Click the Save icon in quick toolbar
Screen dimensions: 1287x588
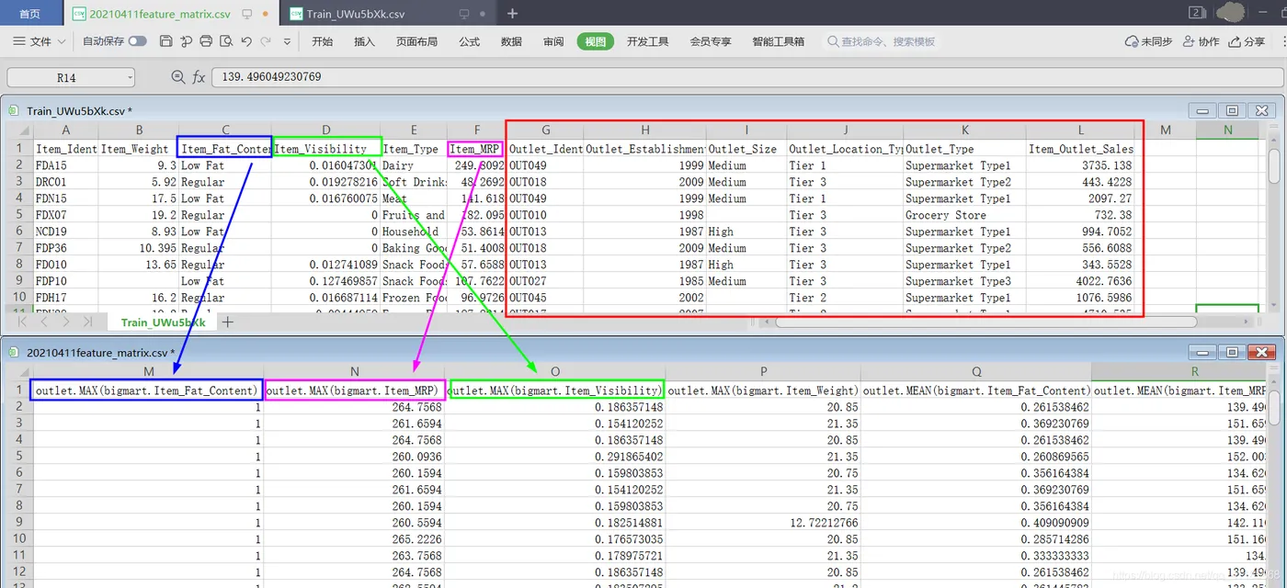pos(165,41)
